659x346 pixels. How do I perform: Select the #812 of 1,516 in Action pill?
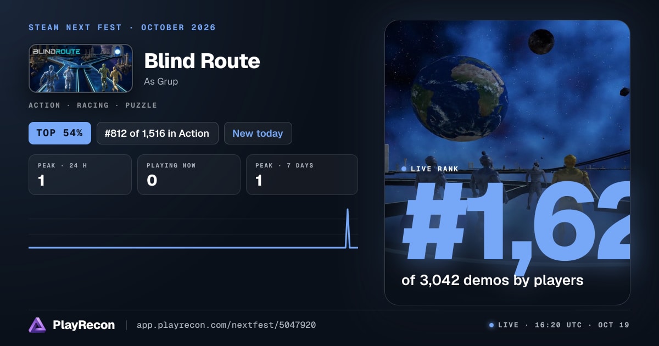click(158, 133)
